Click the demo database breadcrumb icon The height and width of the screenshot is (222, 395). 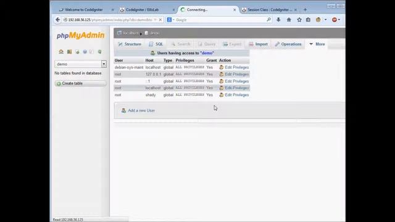coord(146,33)
